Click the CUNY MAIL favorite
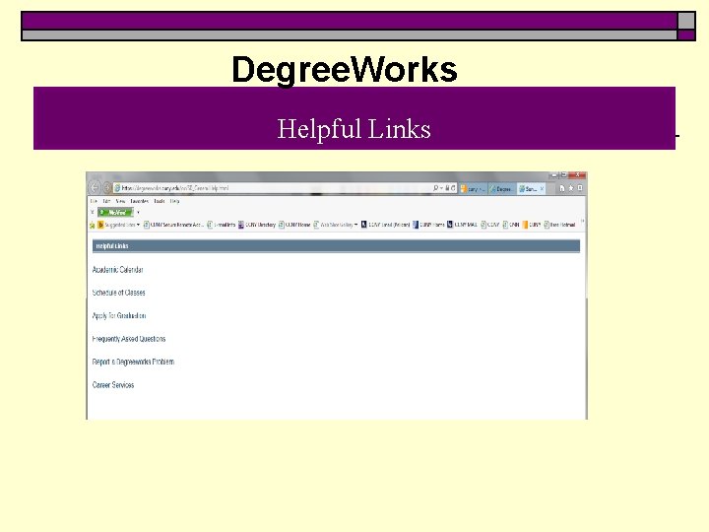The image size is (709, 532). pyautogui.click(x=462, y=225)
